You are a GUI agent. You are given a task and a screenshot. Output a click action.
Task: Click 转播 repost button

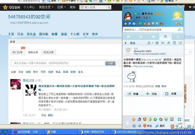133,94
